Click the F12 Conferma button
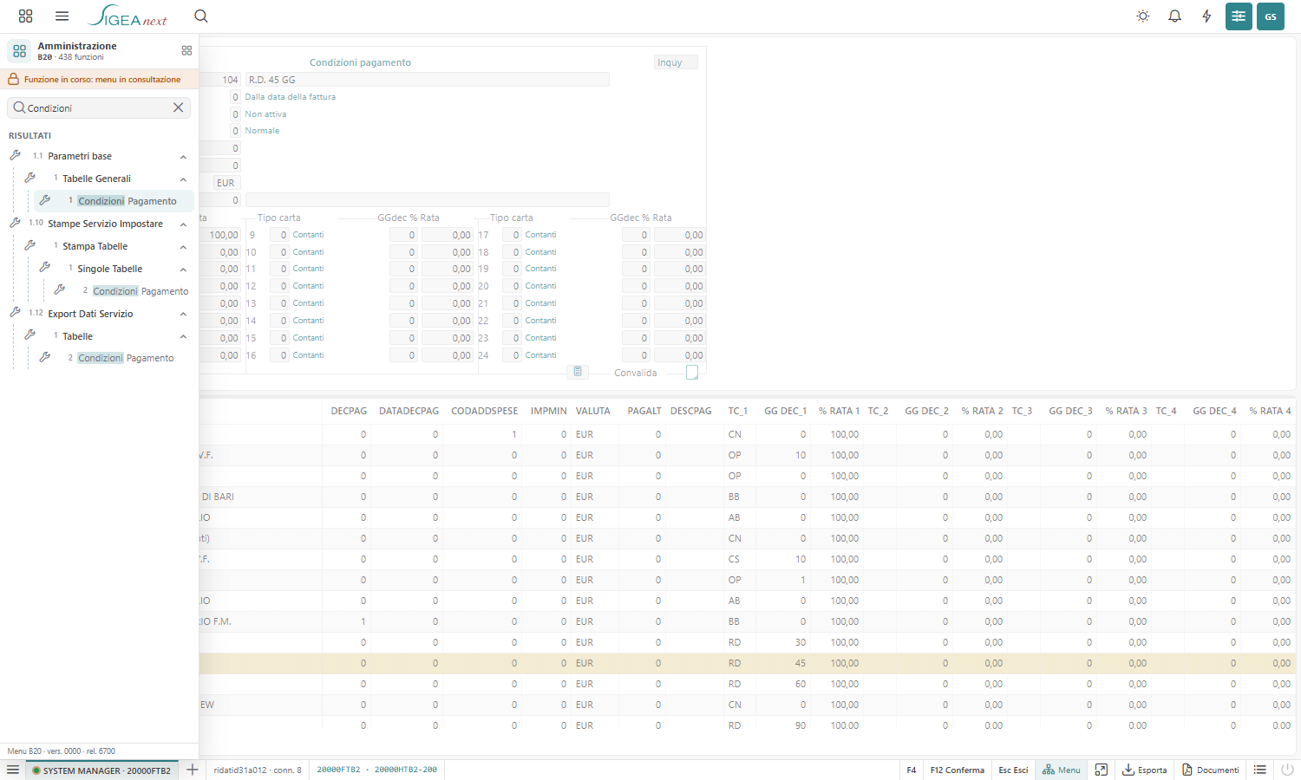Image resolution: width=1301 pixels, height=780 pixels. pos(958,770)
